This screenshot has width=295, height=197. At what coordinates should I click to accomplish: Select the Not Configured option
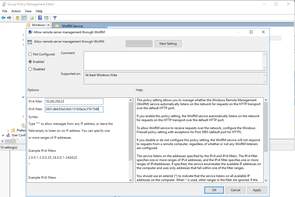click(x=41, y=54)
